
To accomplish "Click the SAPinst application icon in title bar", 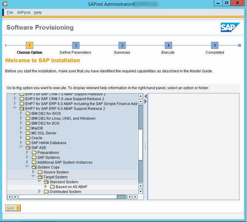I will point(5,4).
